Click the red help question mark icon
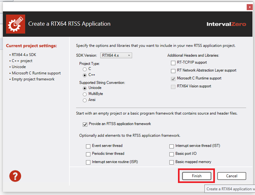The width and height of the screenshot is (255, 195). click(15, 176)
